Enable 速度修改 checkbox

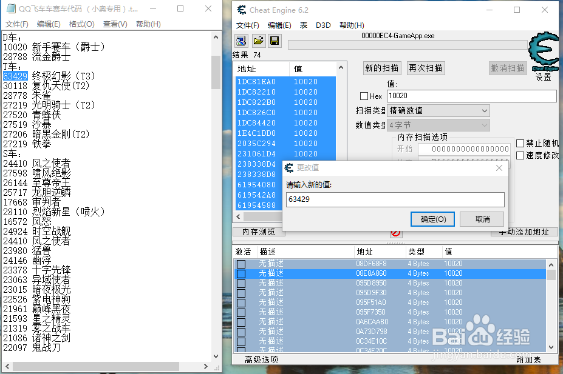point(520,155)
